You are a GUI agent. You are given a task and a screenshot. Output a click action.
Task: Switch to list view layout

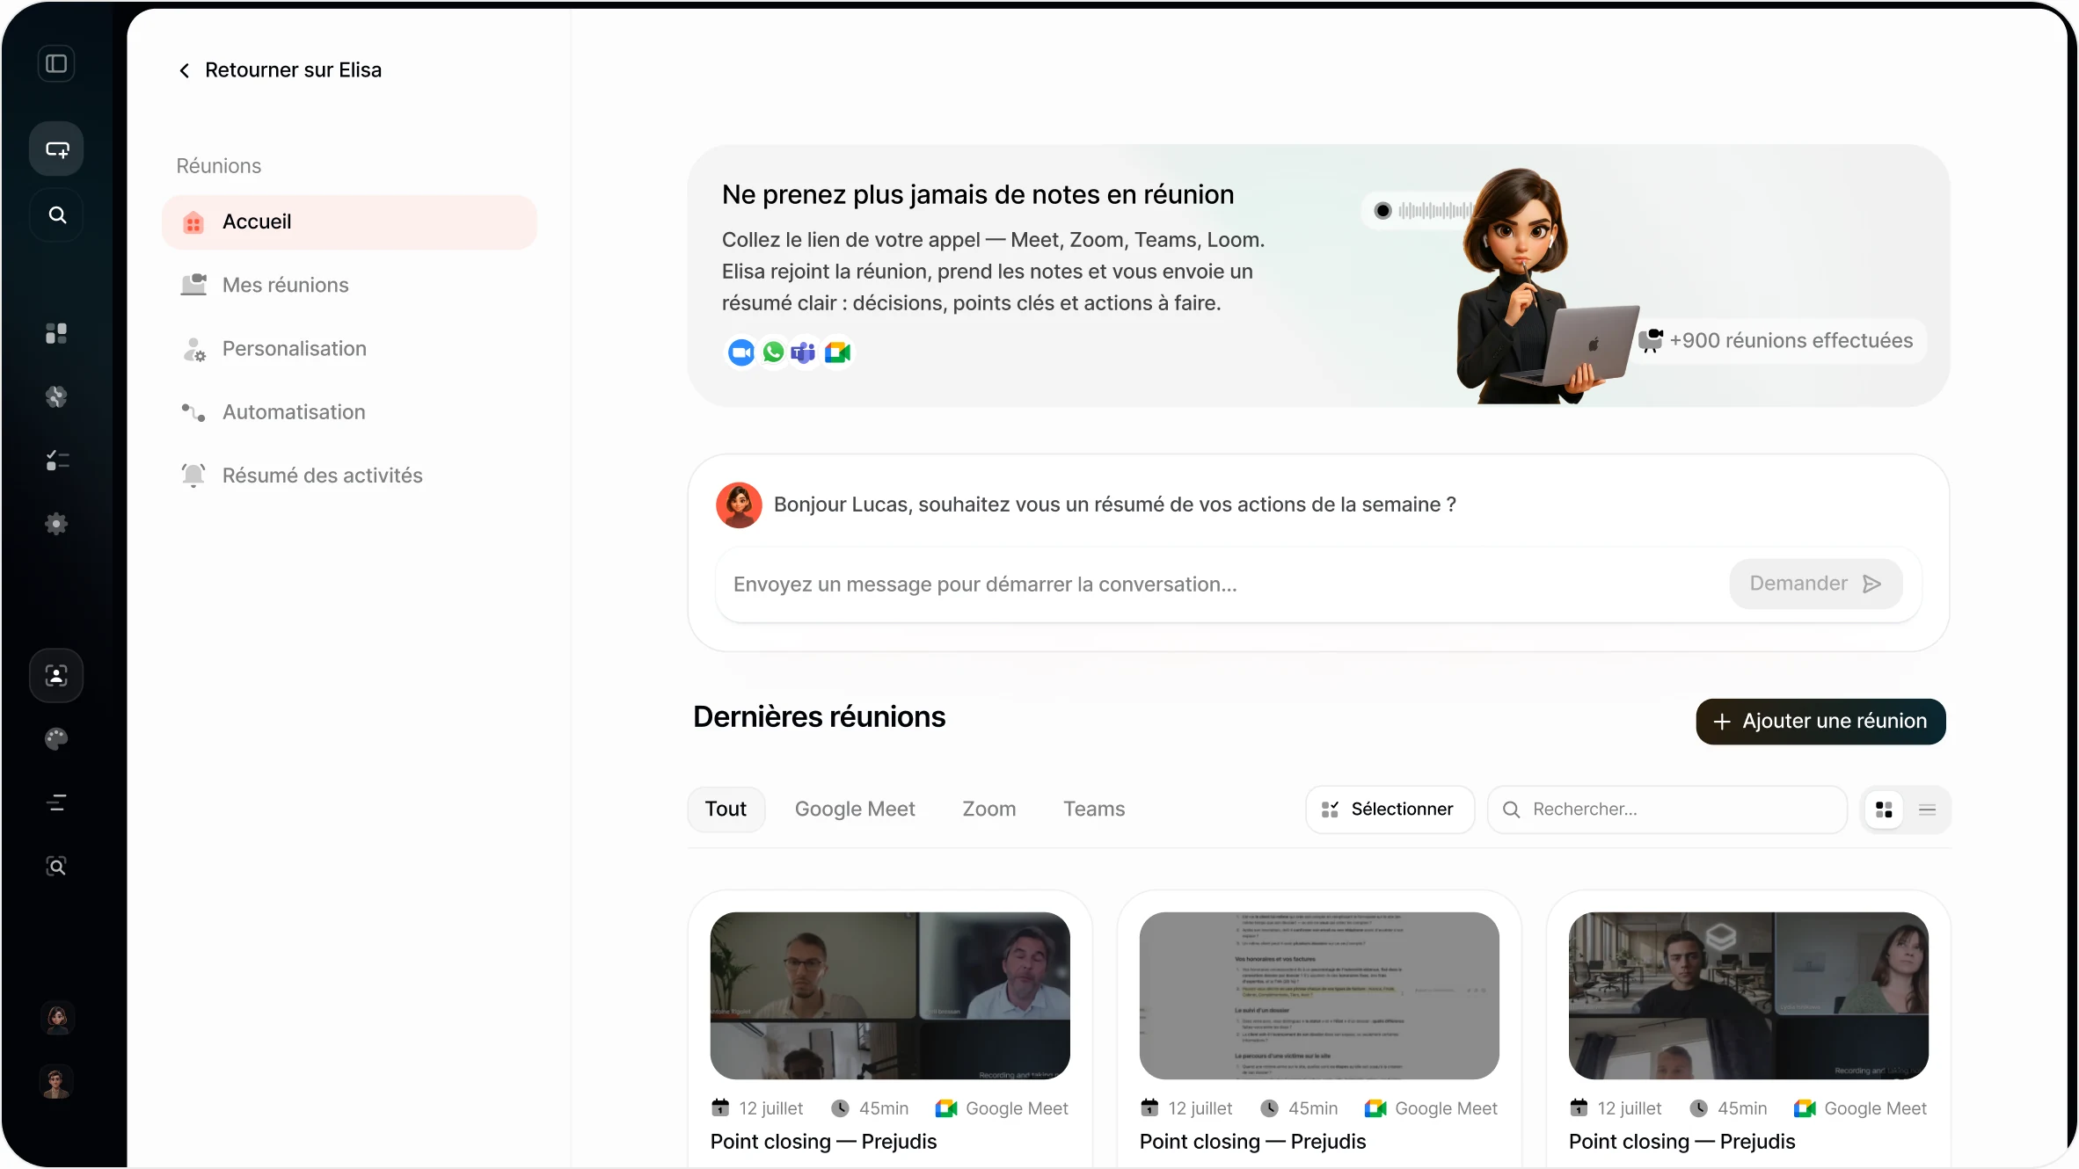(1927, 810)
